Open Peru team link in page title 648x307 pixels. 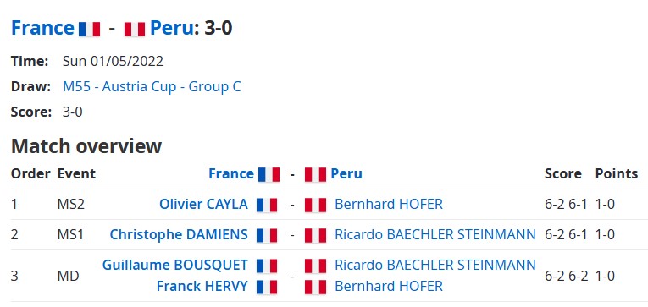pyautogui.click(x=171, y=28)
